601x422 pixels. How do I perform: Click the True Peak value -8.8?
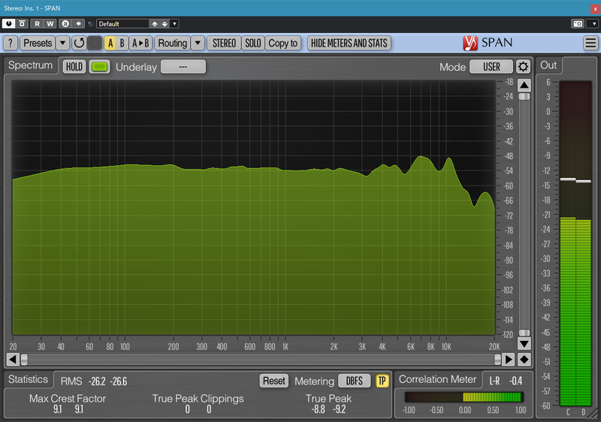[x=318, y=409]
